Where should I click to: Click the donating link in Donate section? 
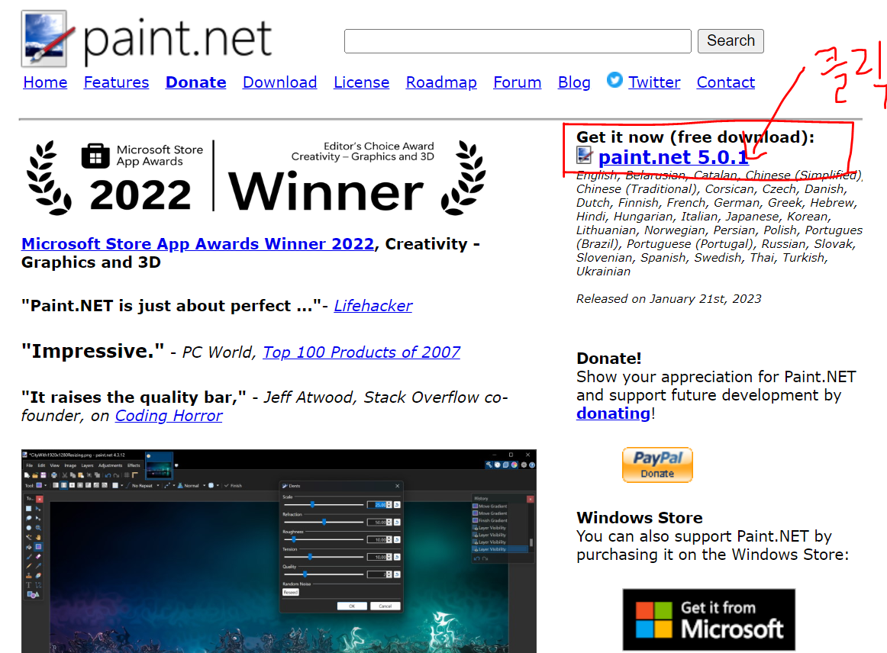613,413
